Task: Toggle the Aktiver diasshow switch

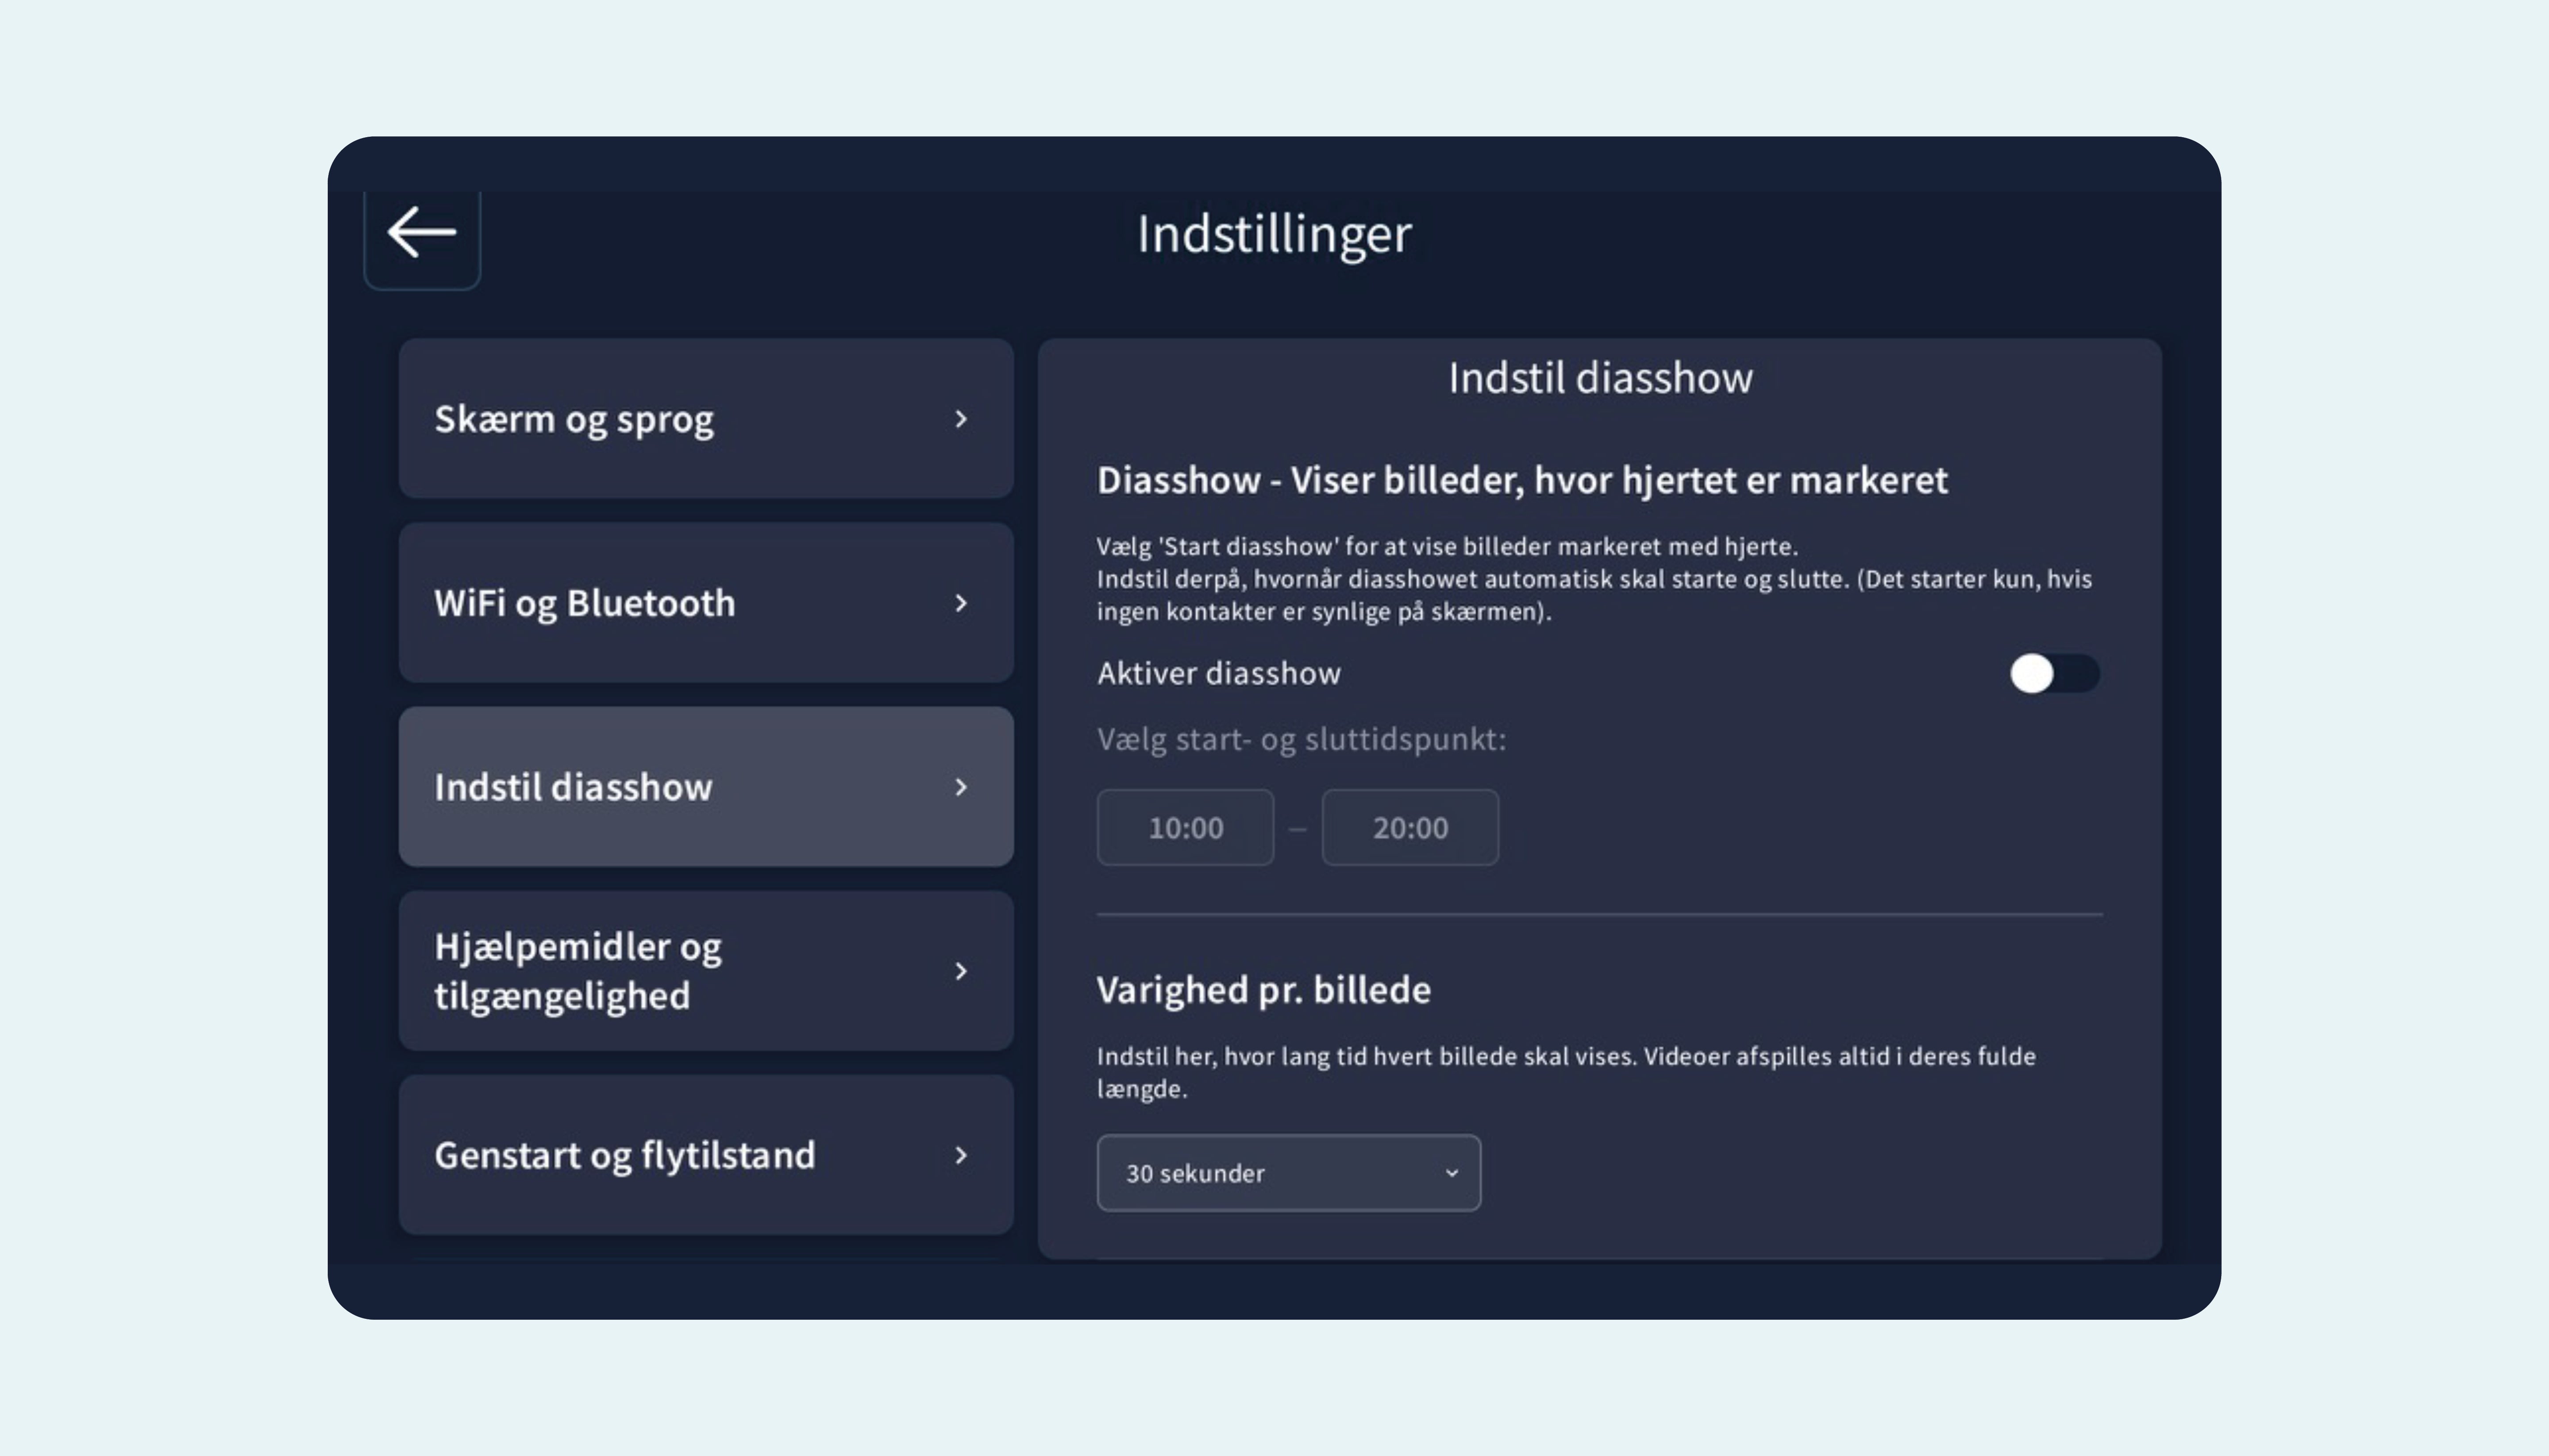Action: click(x=2055, y=673)
